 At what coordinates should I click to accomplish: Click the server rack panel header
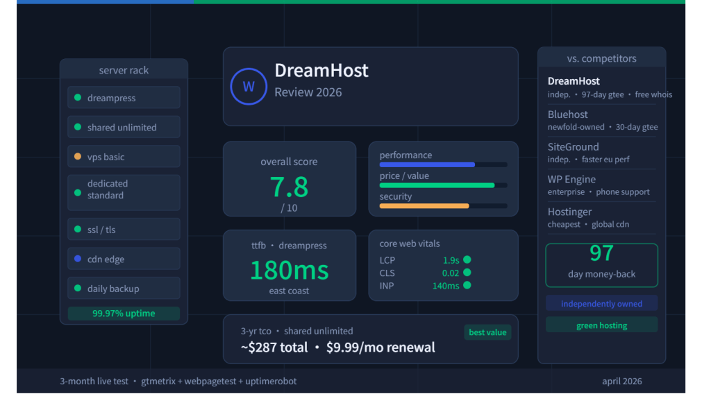[x=124, y=70]
